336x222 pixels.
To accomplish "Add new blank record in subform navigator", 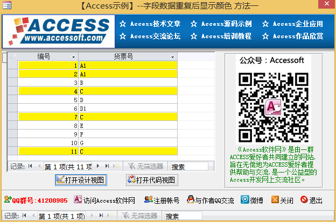I will click(117, 166).
